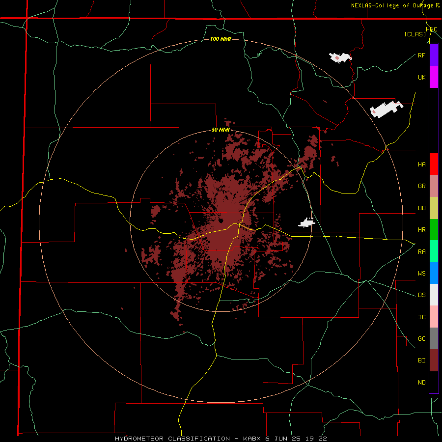Click the mint green RA swatch
442x442 pixels.
(x=434, y=251)
